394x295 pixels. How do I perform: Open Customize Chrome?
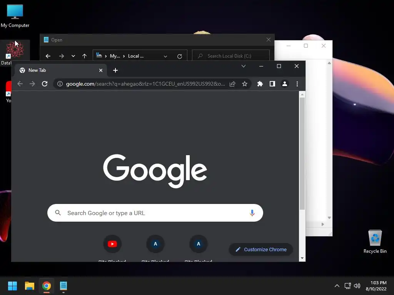tap(261, 250)
